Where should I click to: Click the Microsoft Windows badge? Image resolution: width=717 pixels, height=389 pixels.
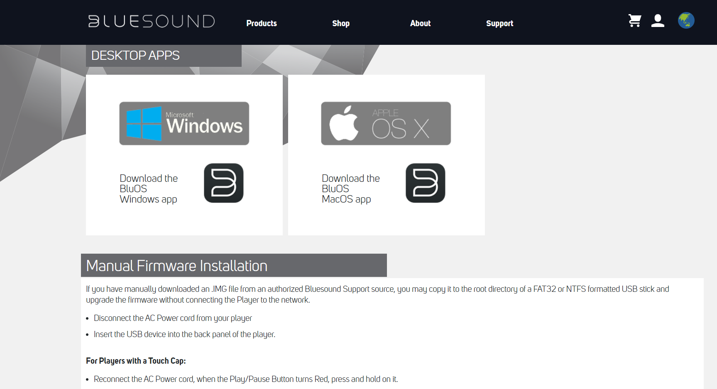184,123
